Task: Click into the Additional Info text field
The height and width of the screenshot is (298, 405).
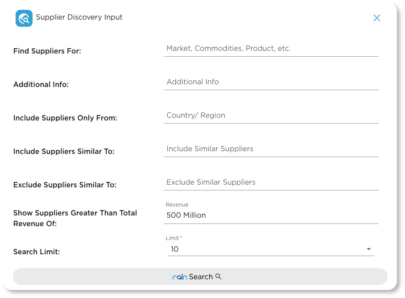Action: (x=271, y=82)
